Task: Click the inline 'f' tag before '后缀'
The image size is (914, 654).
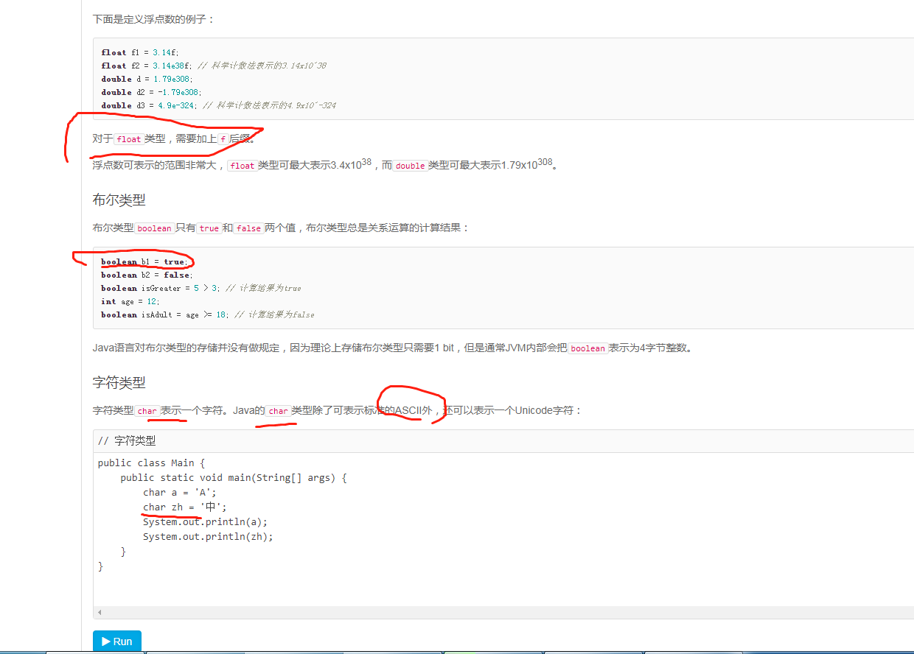Action: 223,139
